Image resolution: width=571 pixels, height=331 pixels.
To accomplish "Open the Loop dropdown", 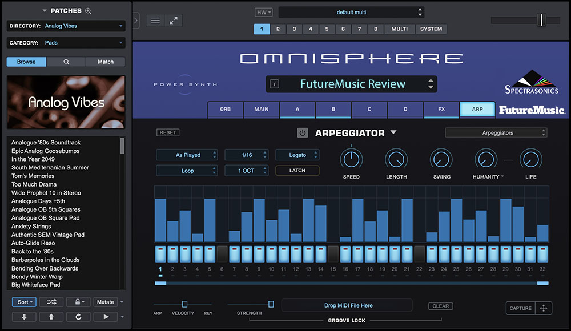I will coord(187,171).
